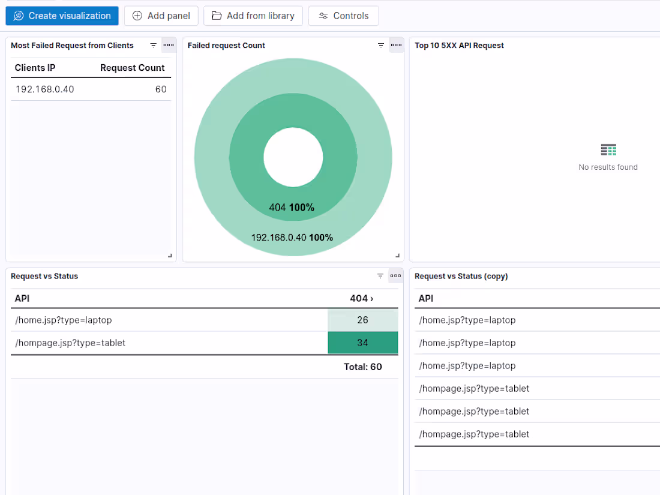Open options menu of Most Failed Request panel
Screen dimensions: 660x495
169,45
